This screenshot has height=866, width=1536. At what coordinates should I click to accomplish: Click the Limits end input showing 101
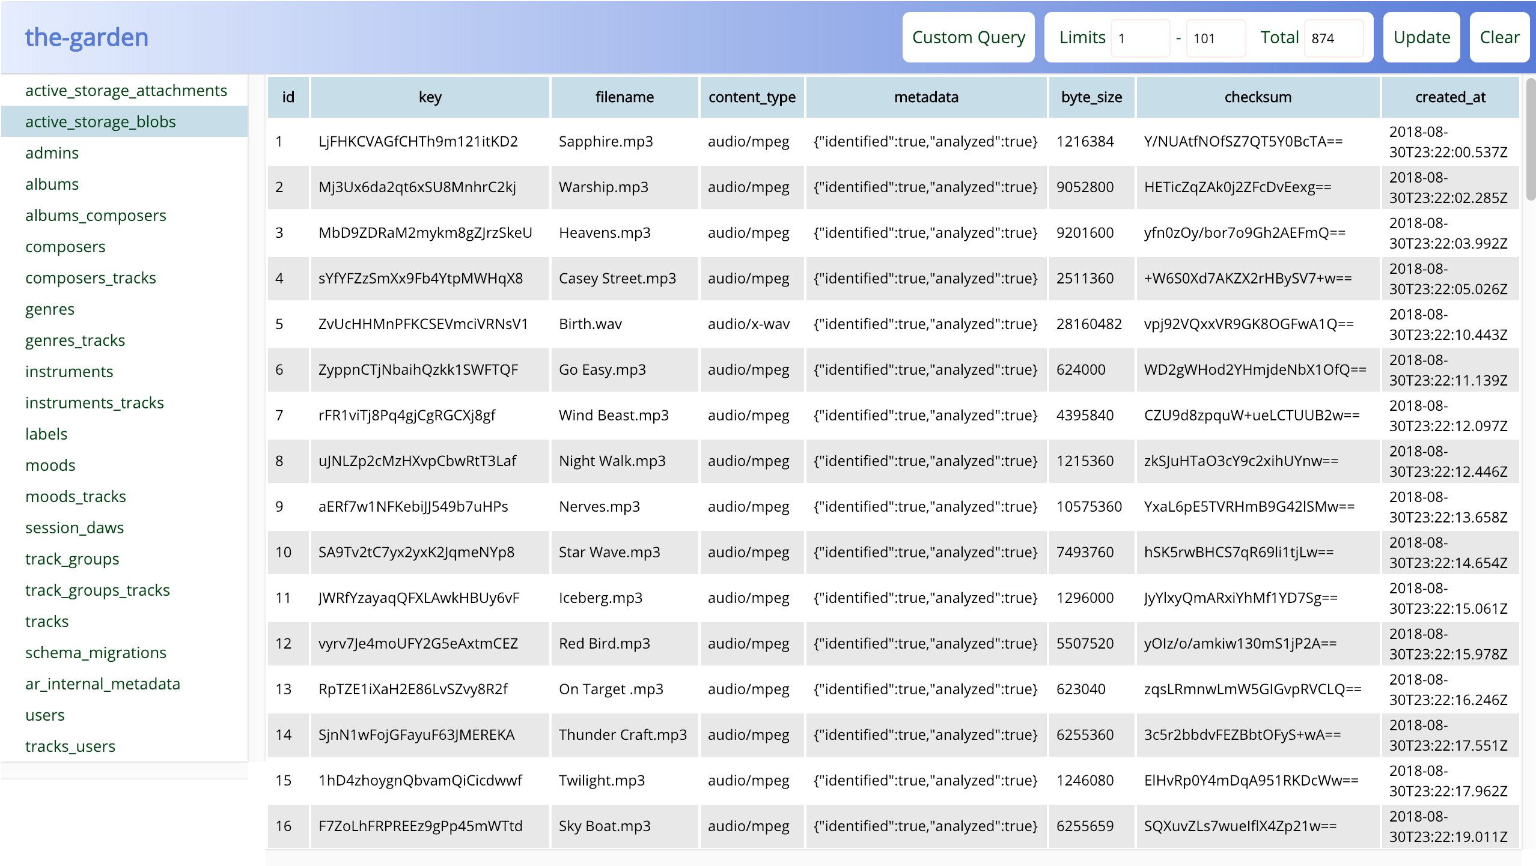(x=1215, y=38)
